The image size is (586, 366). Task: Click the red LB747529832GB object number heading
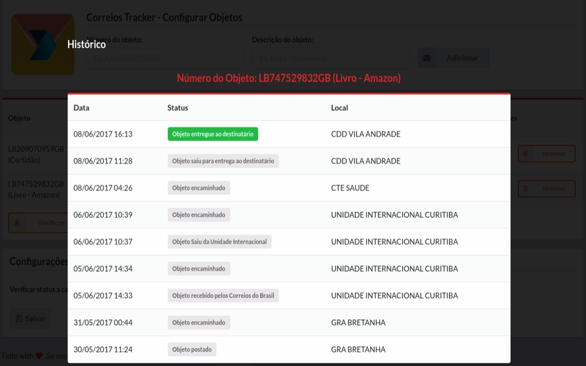pos(289,78)
